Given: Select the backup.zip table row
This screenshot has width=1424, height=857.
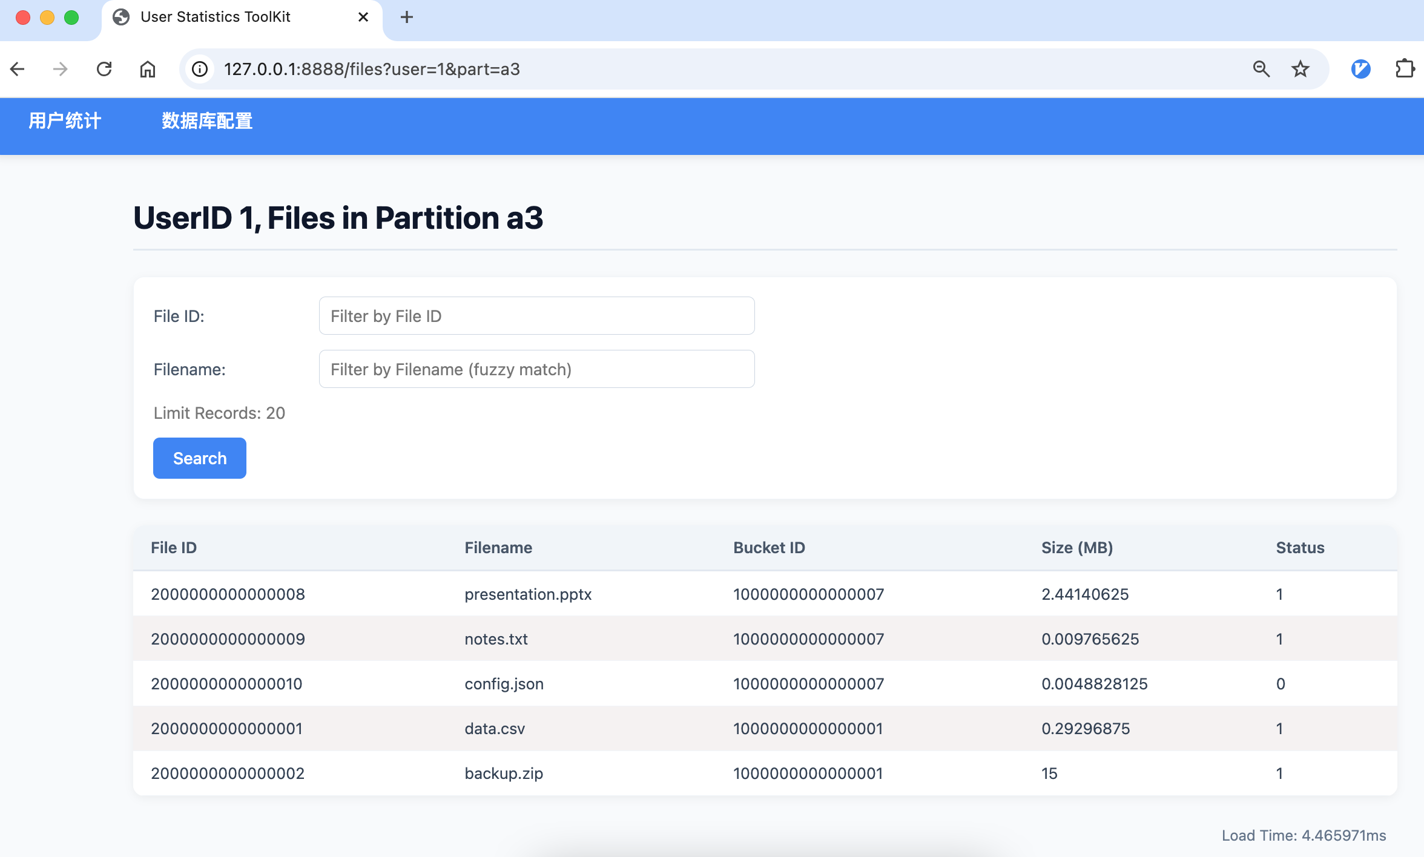Looking at the screenshot, I should 765,773.
